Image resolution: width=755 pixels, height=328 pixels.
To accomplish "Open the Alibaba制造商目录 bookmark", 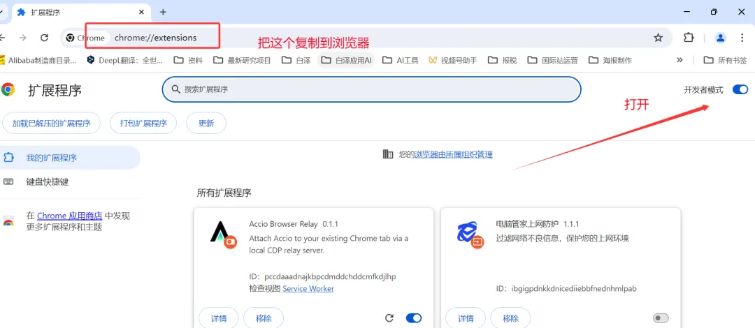I will click(38, 60).
